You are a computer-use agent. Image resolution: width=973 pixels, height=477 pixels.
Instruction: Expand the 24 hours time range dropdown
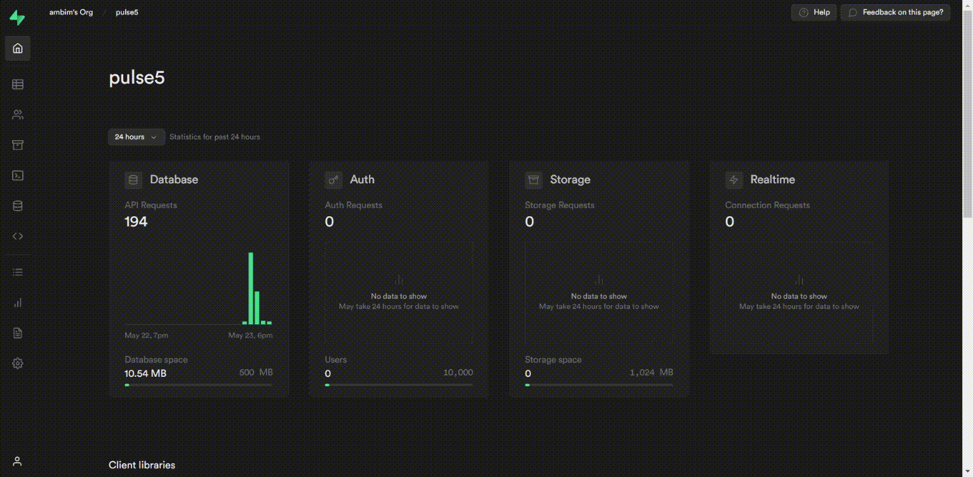point(137,137)
